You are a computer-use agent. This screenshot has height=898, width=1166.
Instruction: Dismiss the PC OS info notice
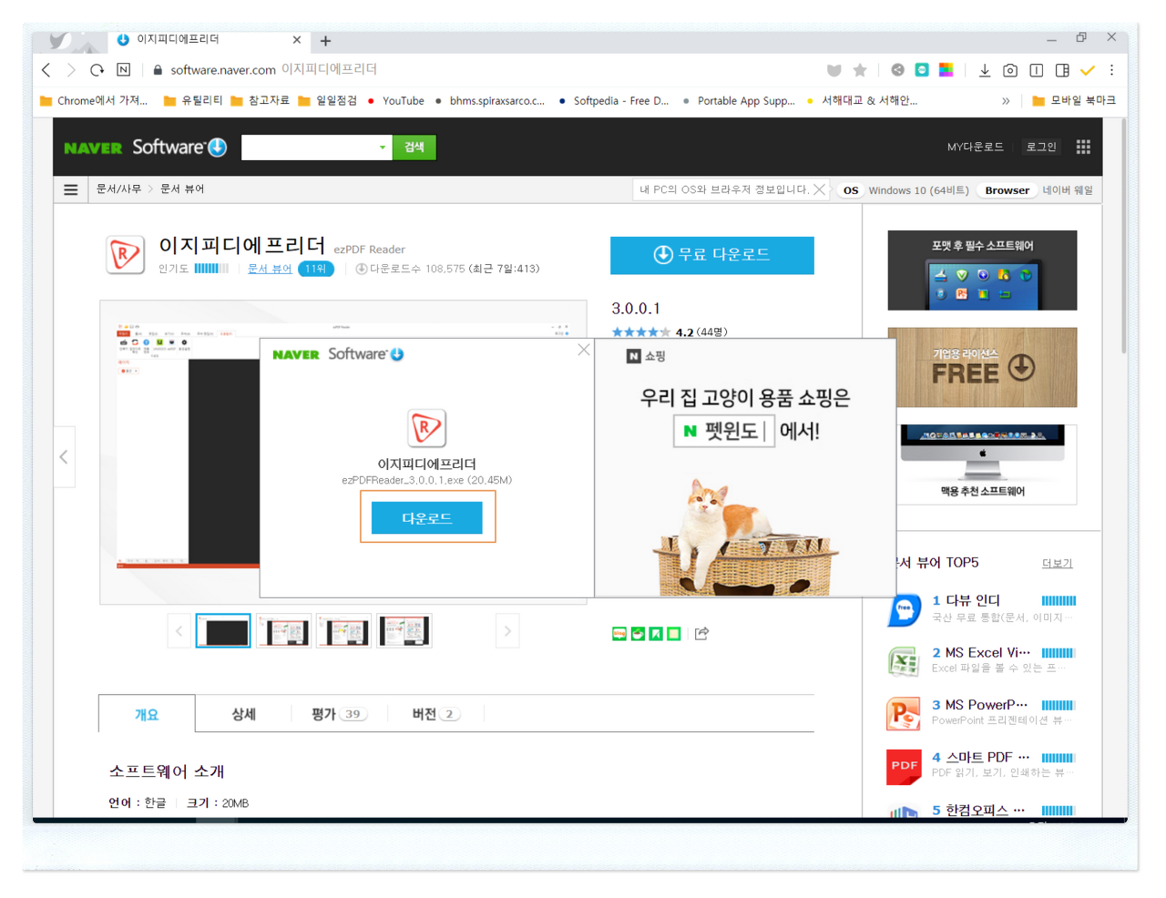click(x=819, y=189)
